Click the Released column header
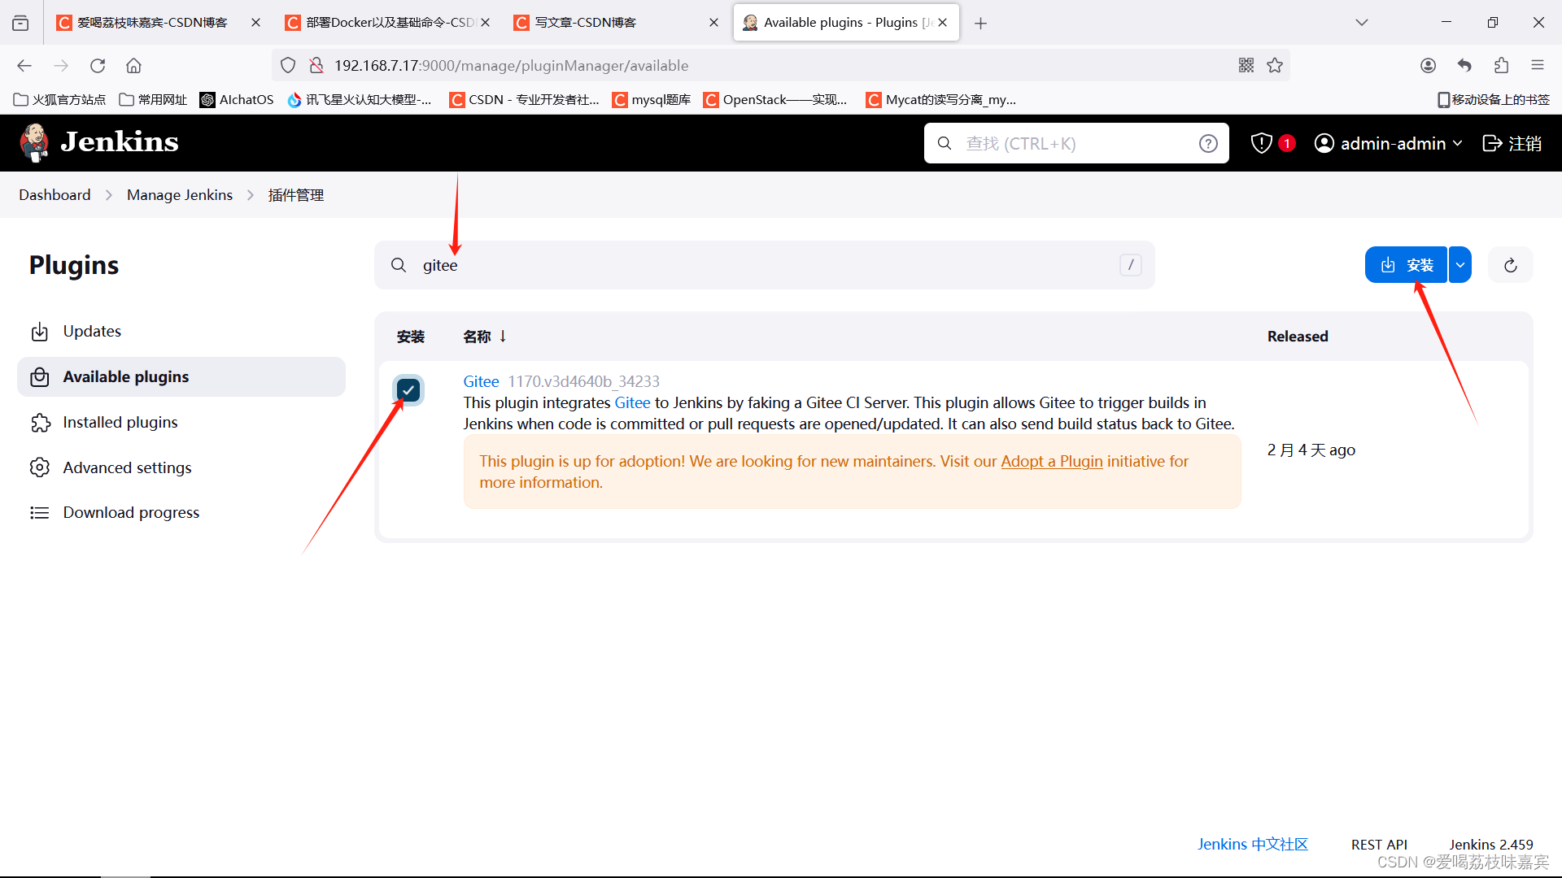 [x=1298, y=337]
